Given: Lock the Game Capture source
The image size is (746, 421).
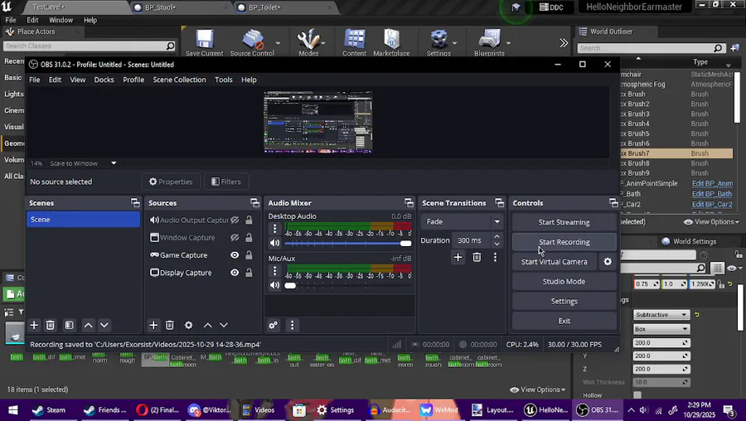Looking at the screenshot, I should [249, 255].
